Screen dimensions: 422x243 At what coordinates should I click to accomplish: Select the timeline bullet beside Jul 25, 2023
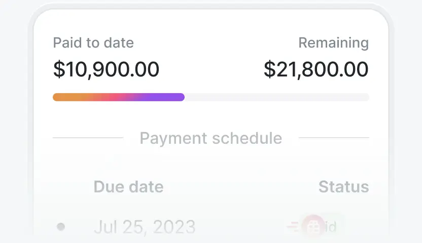(x=61, y=227)
